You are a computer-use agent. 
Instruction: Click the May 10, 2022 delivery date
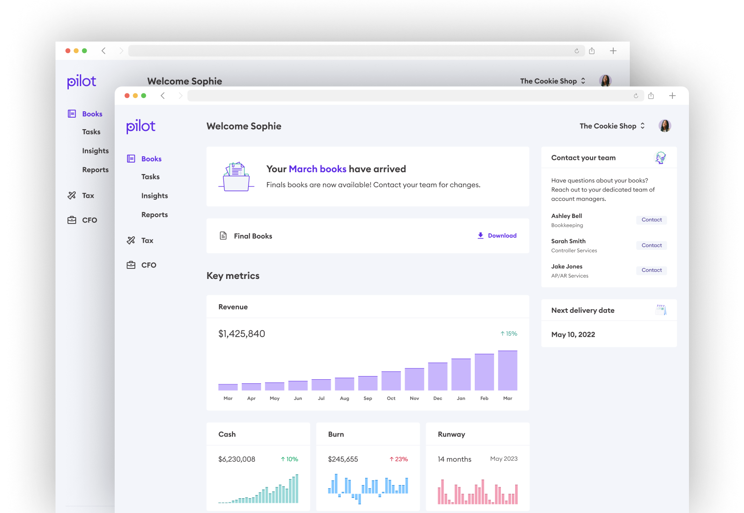click(573, 335)
